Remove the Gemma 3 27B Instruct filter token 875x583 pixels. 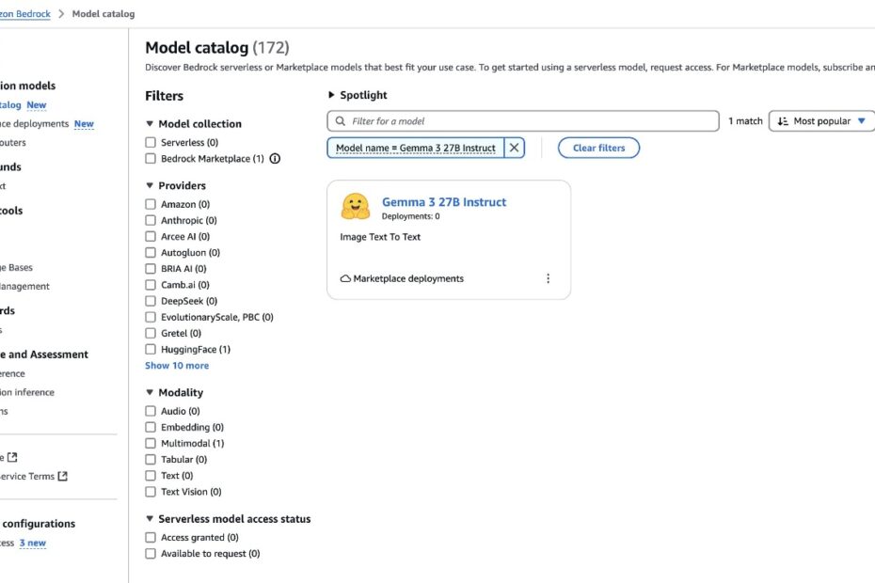[514, 148]
